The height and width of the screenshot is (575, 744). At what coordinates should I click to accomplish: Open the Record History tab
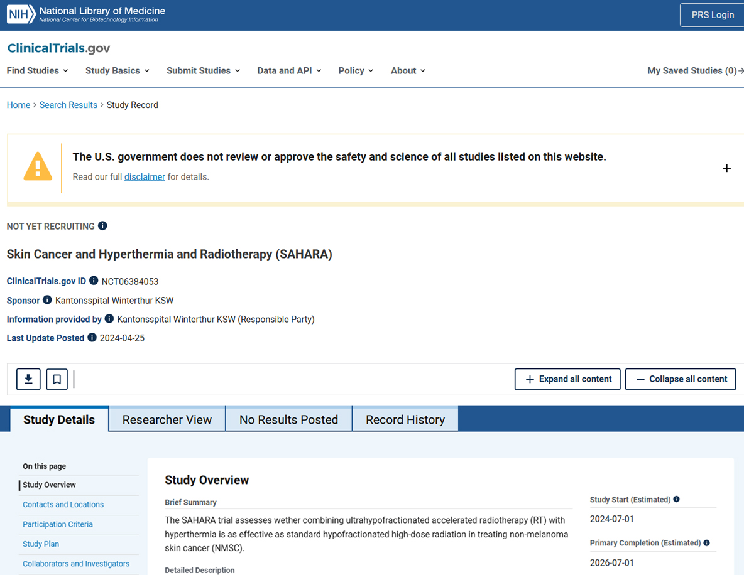point(405,419)
